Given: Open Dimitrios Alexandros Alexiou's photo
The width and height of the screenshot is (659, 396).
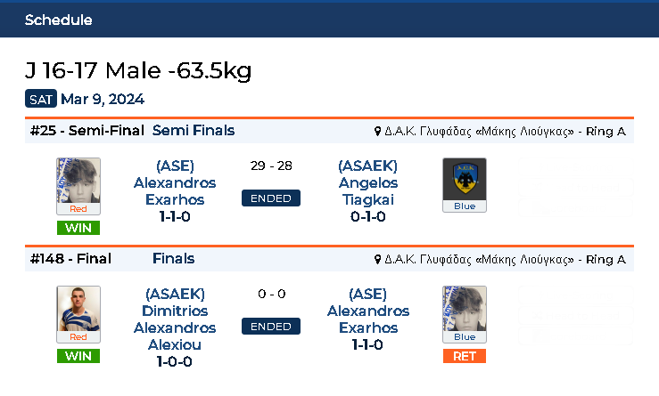Looking at the screenshot, I should click(78, 309).
